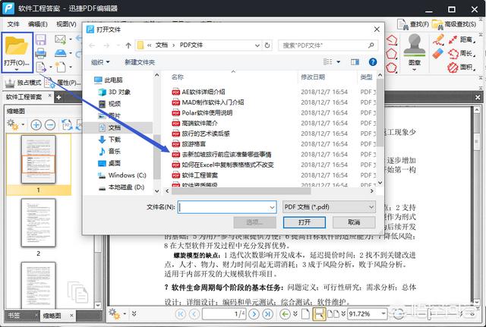Expand the file type PDF dropdown

pos(371,206)
